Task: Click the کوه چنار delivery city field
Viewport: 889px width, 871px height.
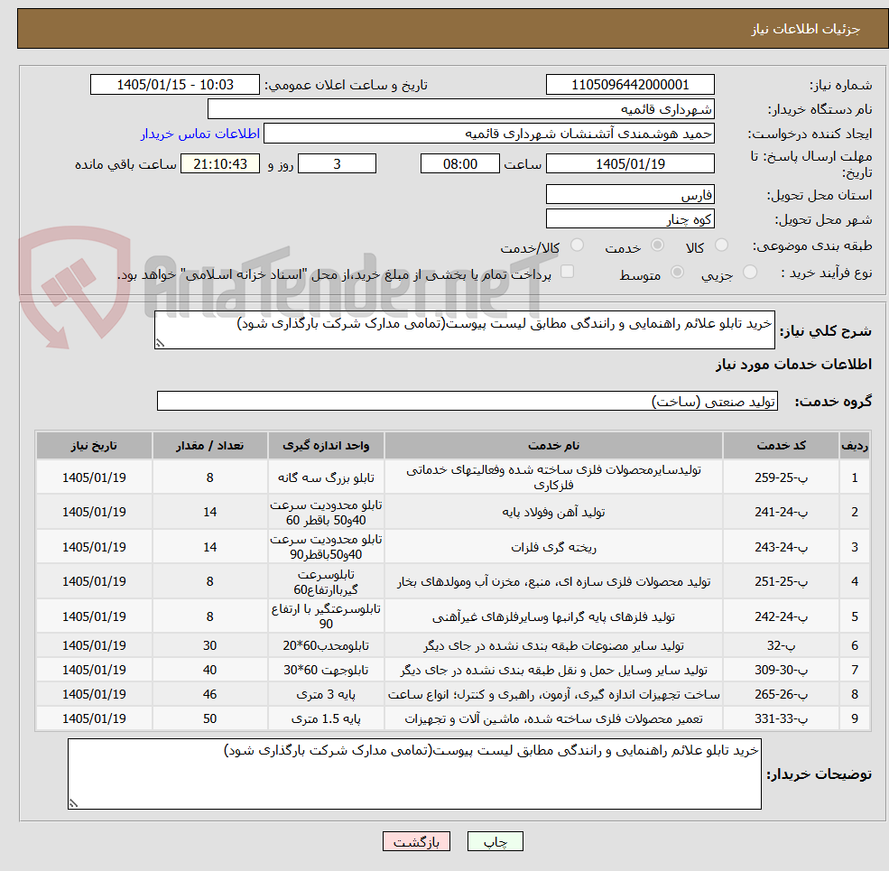Action: pyautogui.click(x=630, y=219)
